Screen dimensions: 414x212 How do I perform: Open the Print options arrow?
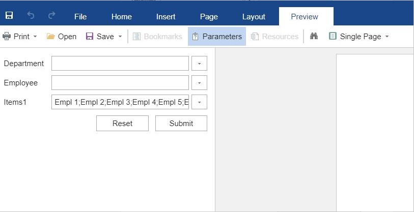pyautogui.click(x=35, y=37)
